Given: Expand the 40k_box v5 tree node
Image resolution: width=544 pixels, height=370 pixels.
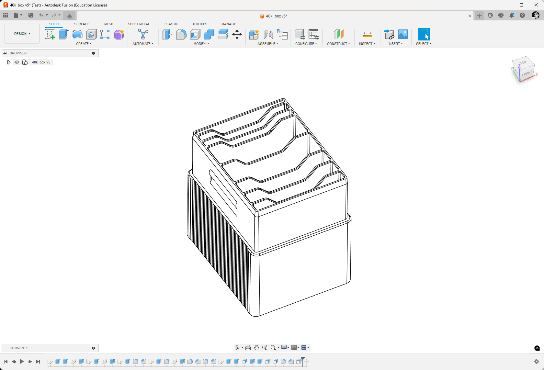Looking at the screenshot, I should tap(9, 62).
